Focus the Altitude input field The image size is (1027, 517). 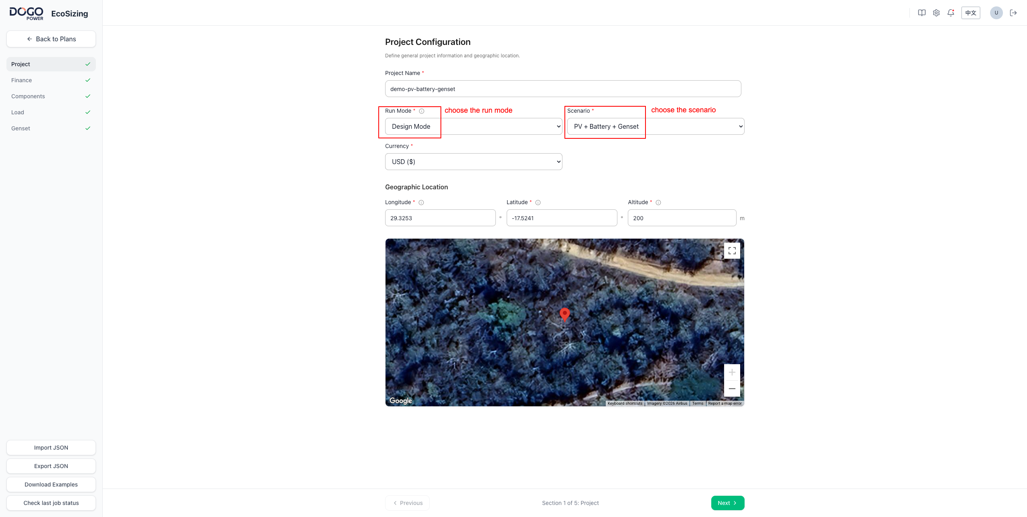tap(682, 218)
